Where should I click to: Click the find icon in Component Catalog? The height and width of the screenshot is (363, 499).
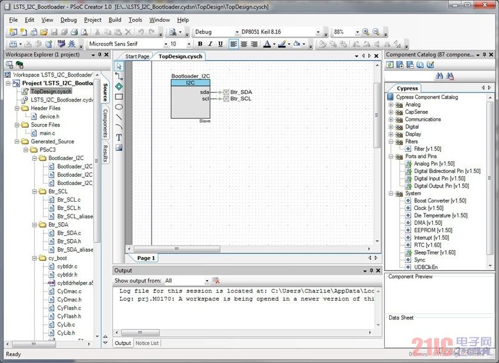439,75
